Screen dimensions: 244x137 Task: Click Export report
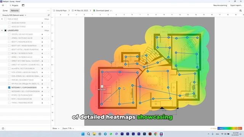click(x=236, y=5)
